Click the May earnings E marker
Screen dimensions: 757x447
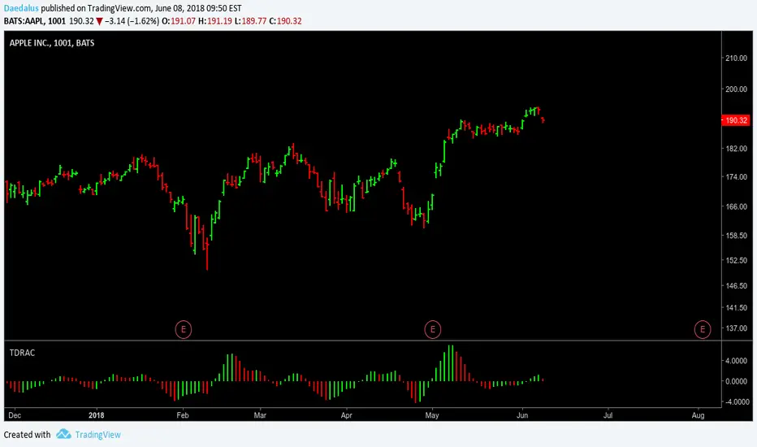point(433,330)
